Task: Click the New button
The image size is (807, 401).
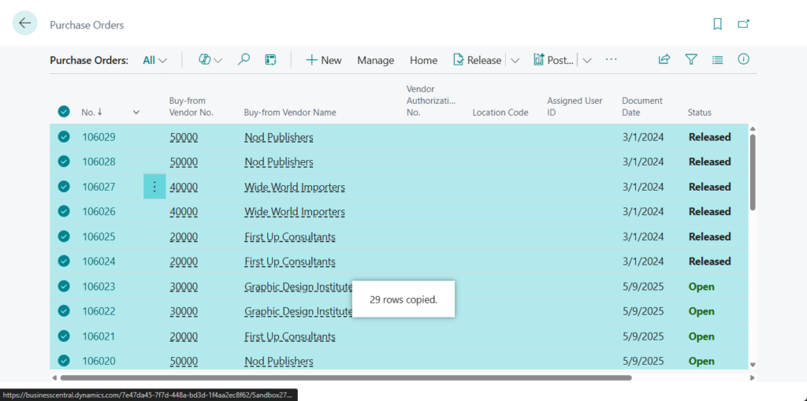Action: pyautogui.click(x=324, y=61)
